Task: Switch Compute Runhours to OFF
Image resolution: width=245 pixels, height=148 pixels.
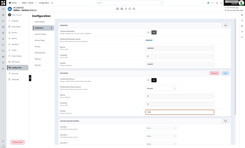Action: click(148, 80)
